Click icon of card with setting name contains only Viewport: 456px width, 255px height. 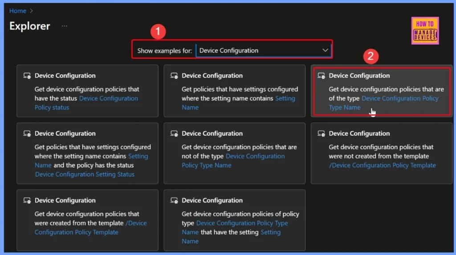tap(174, 76)
